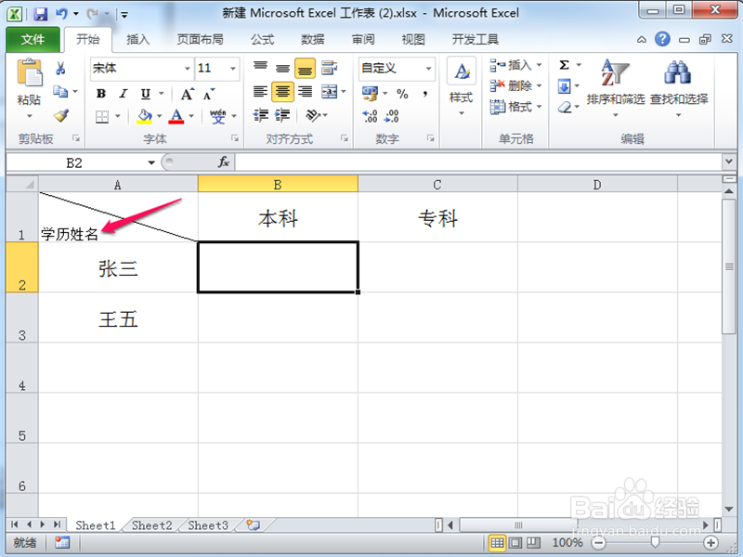Open the 自定义 number format dropdown

click(x=428, y=67)
